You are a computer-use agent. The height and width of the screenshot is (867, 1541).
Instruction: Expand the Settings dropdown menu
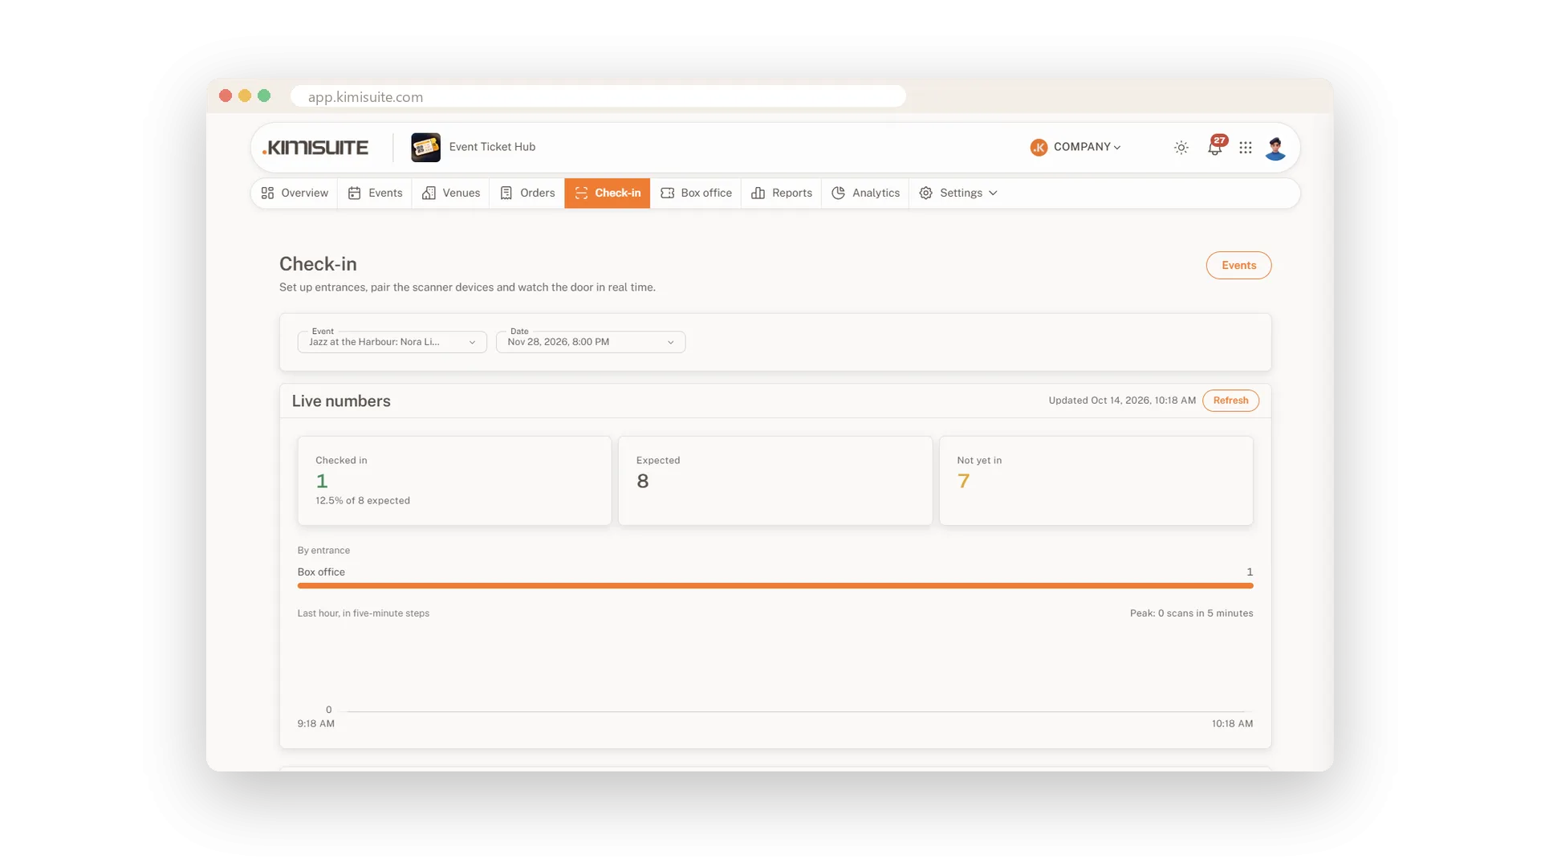(x=958, y=193)
